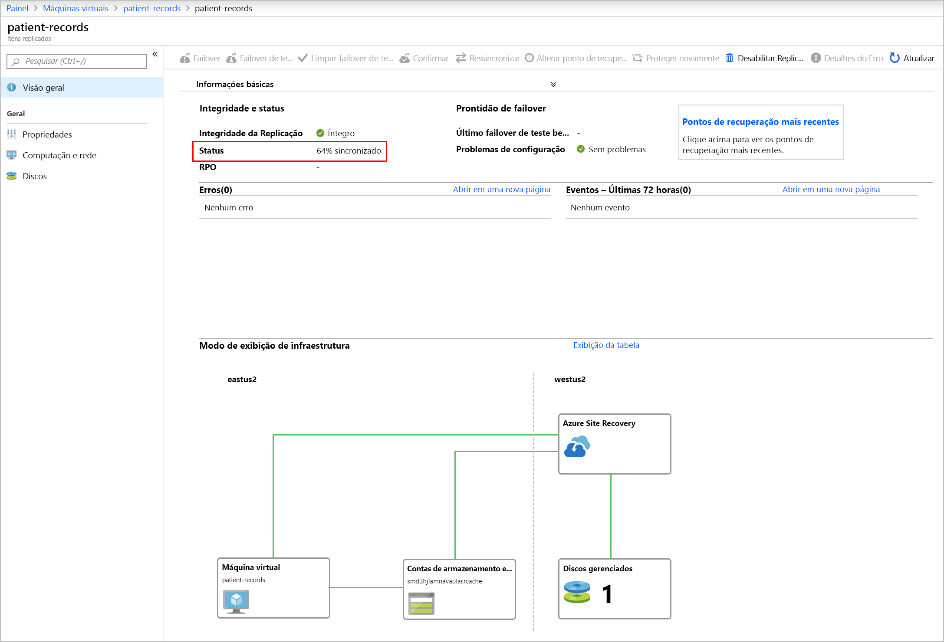
Task: Click the Failover toolbar icon
Action: click(185, 58)
